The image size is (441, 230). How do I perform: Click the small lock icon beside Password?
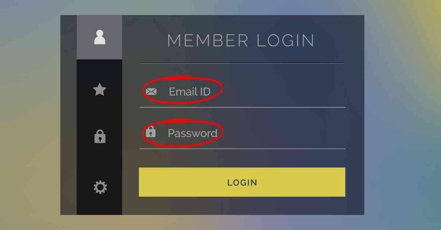151,131
